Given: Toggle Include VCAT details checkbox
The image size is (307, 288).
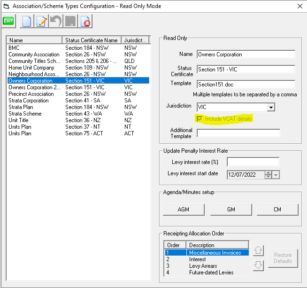Looking at the screenshot, I should [x=200, y=119].
